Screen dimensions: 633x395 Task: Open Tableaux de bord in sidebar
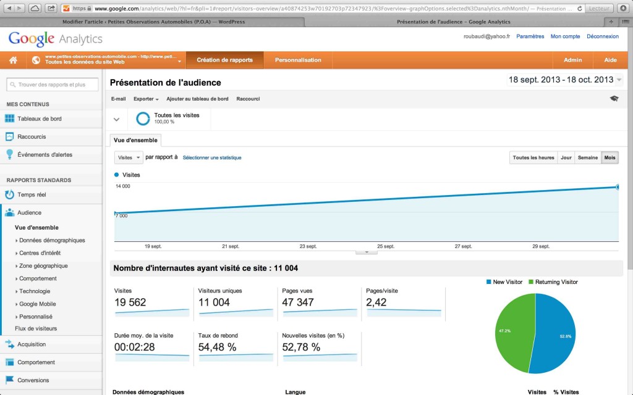coord(40,118)
